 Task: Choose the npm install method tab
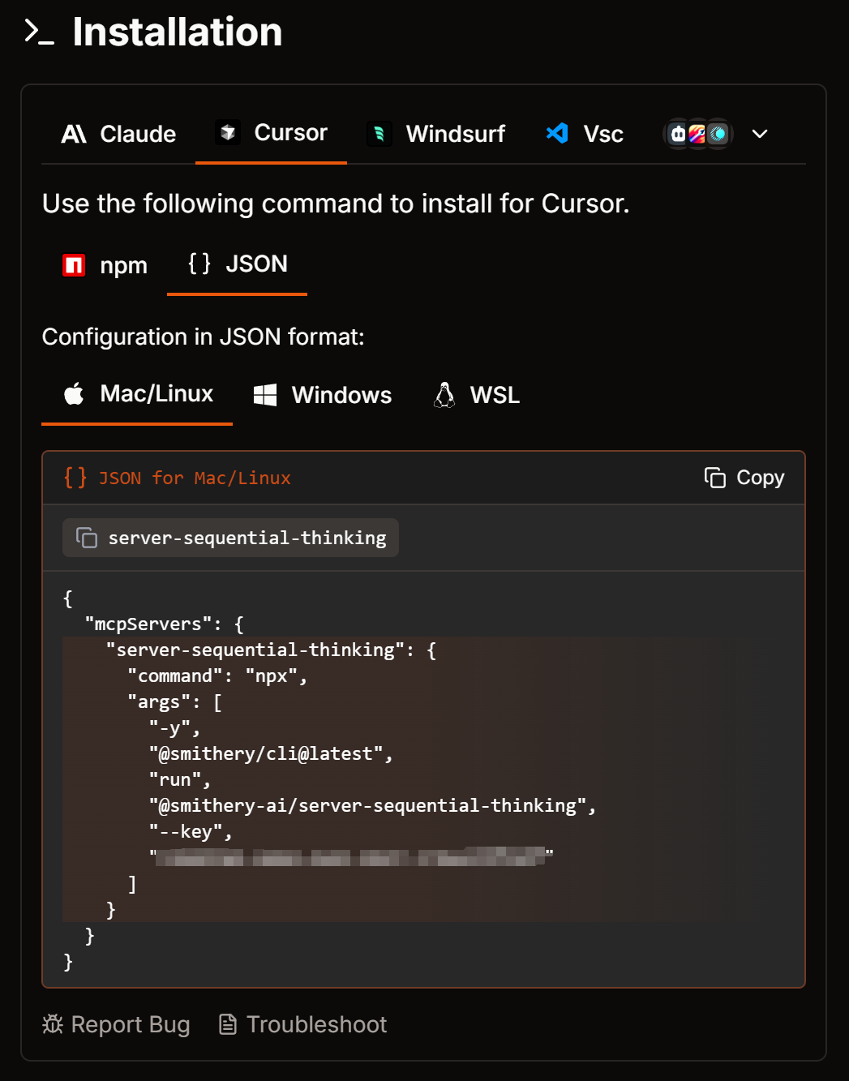[x=105, y=265]
